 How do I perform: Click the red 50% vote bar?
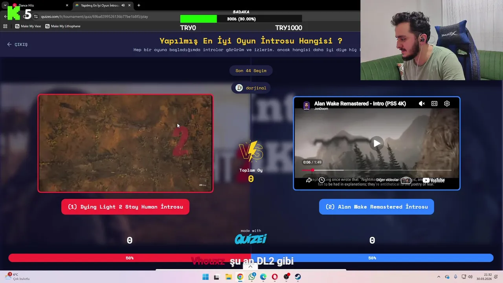130,258
